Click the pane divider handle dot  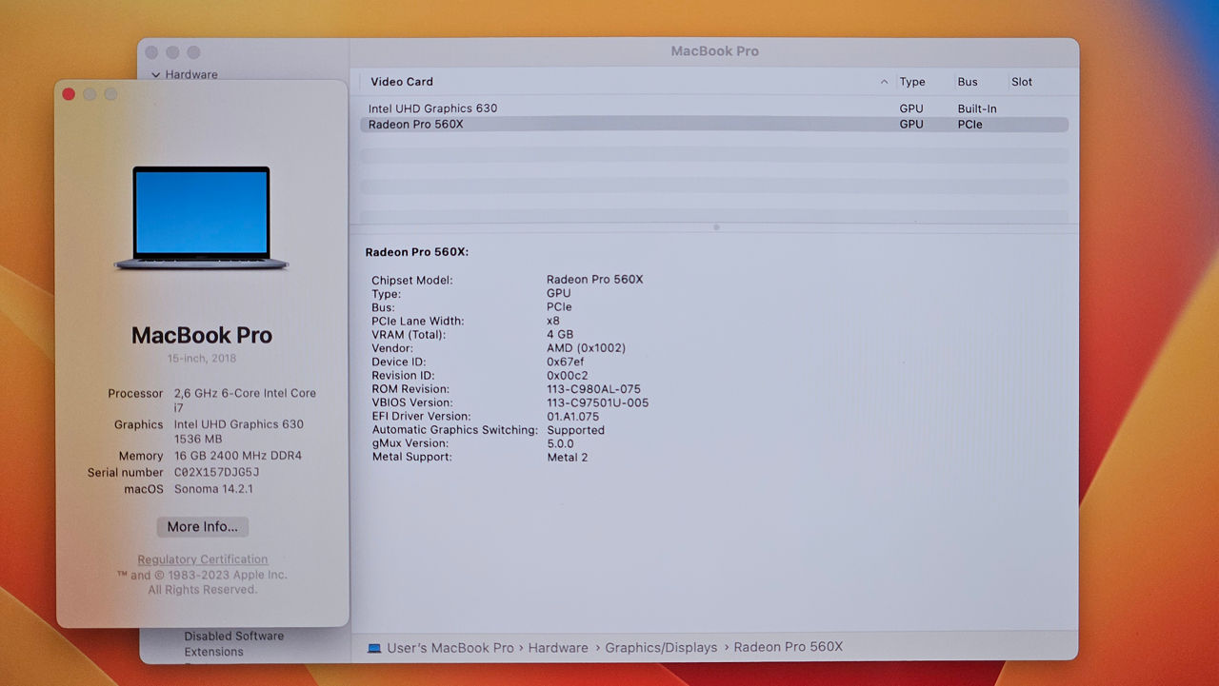point(716,227)
